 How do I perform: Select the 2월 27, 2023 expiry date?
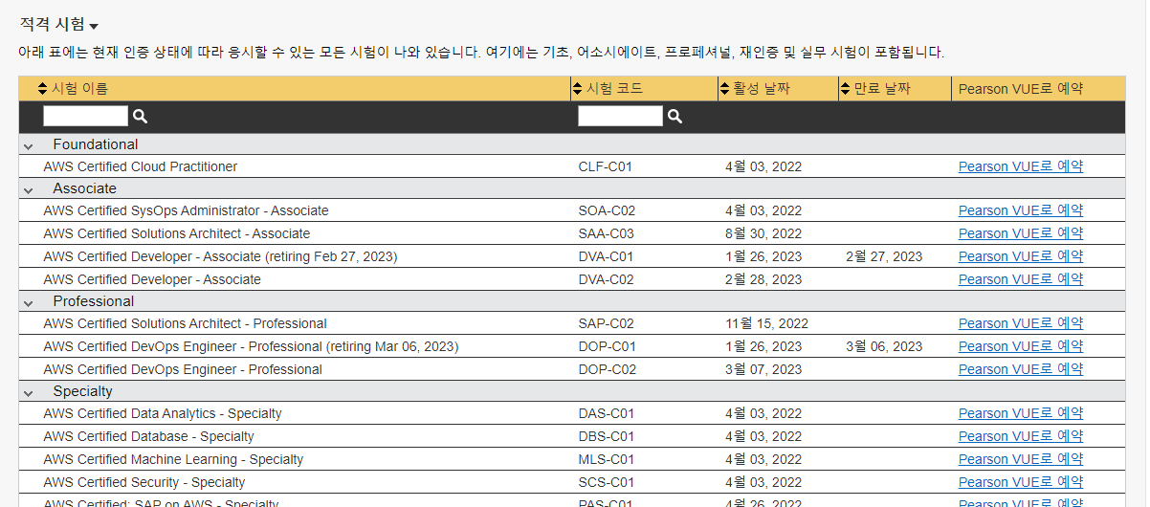(x=884, y=256)
